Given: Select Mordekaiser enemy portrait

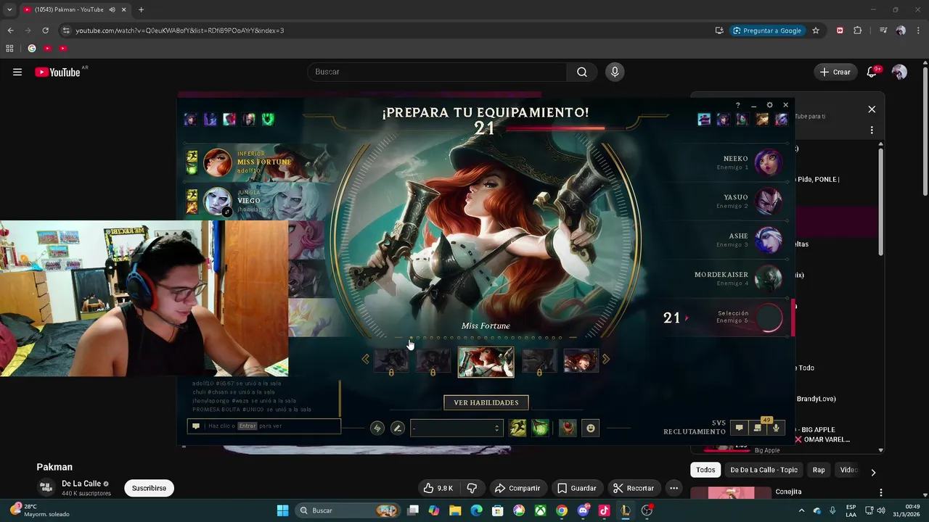Looking at the screenshot, I should tap(768, 278).
